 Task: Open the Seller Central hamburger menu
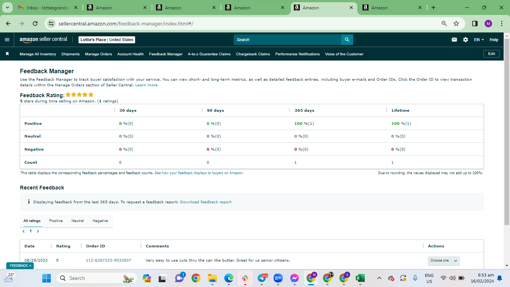pyautogui.click(x=7, y=40)
